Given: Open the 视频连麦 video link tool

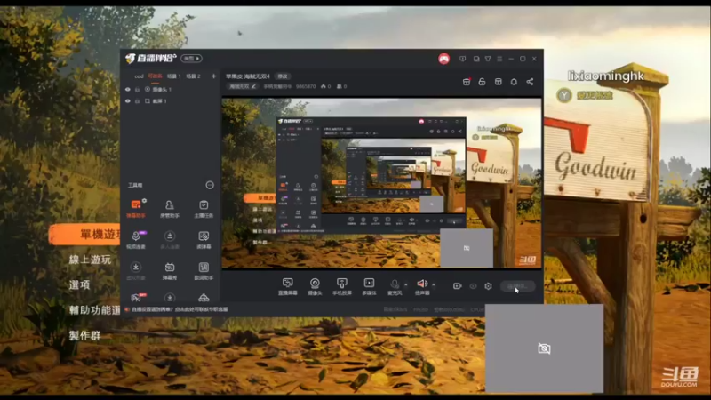Looking at the screenshot, I should pos(136,240).
